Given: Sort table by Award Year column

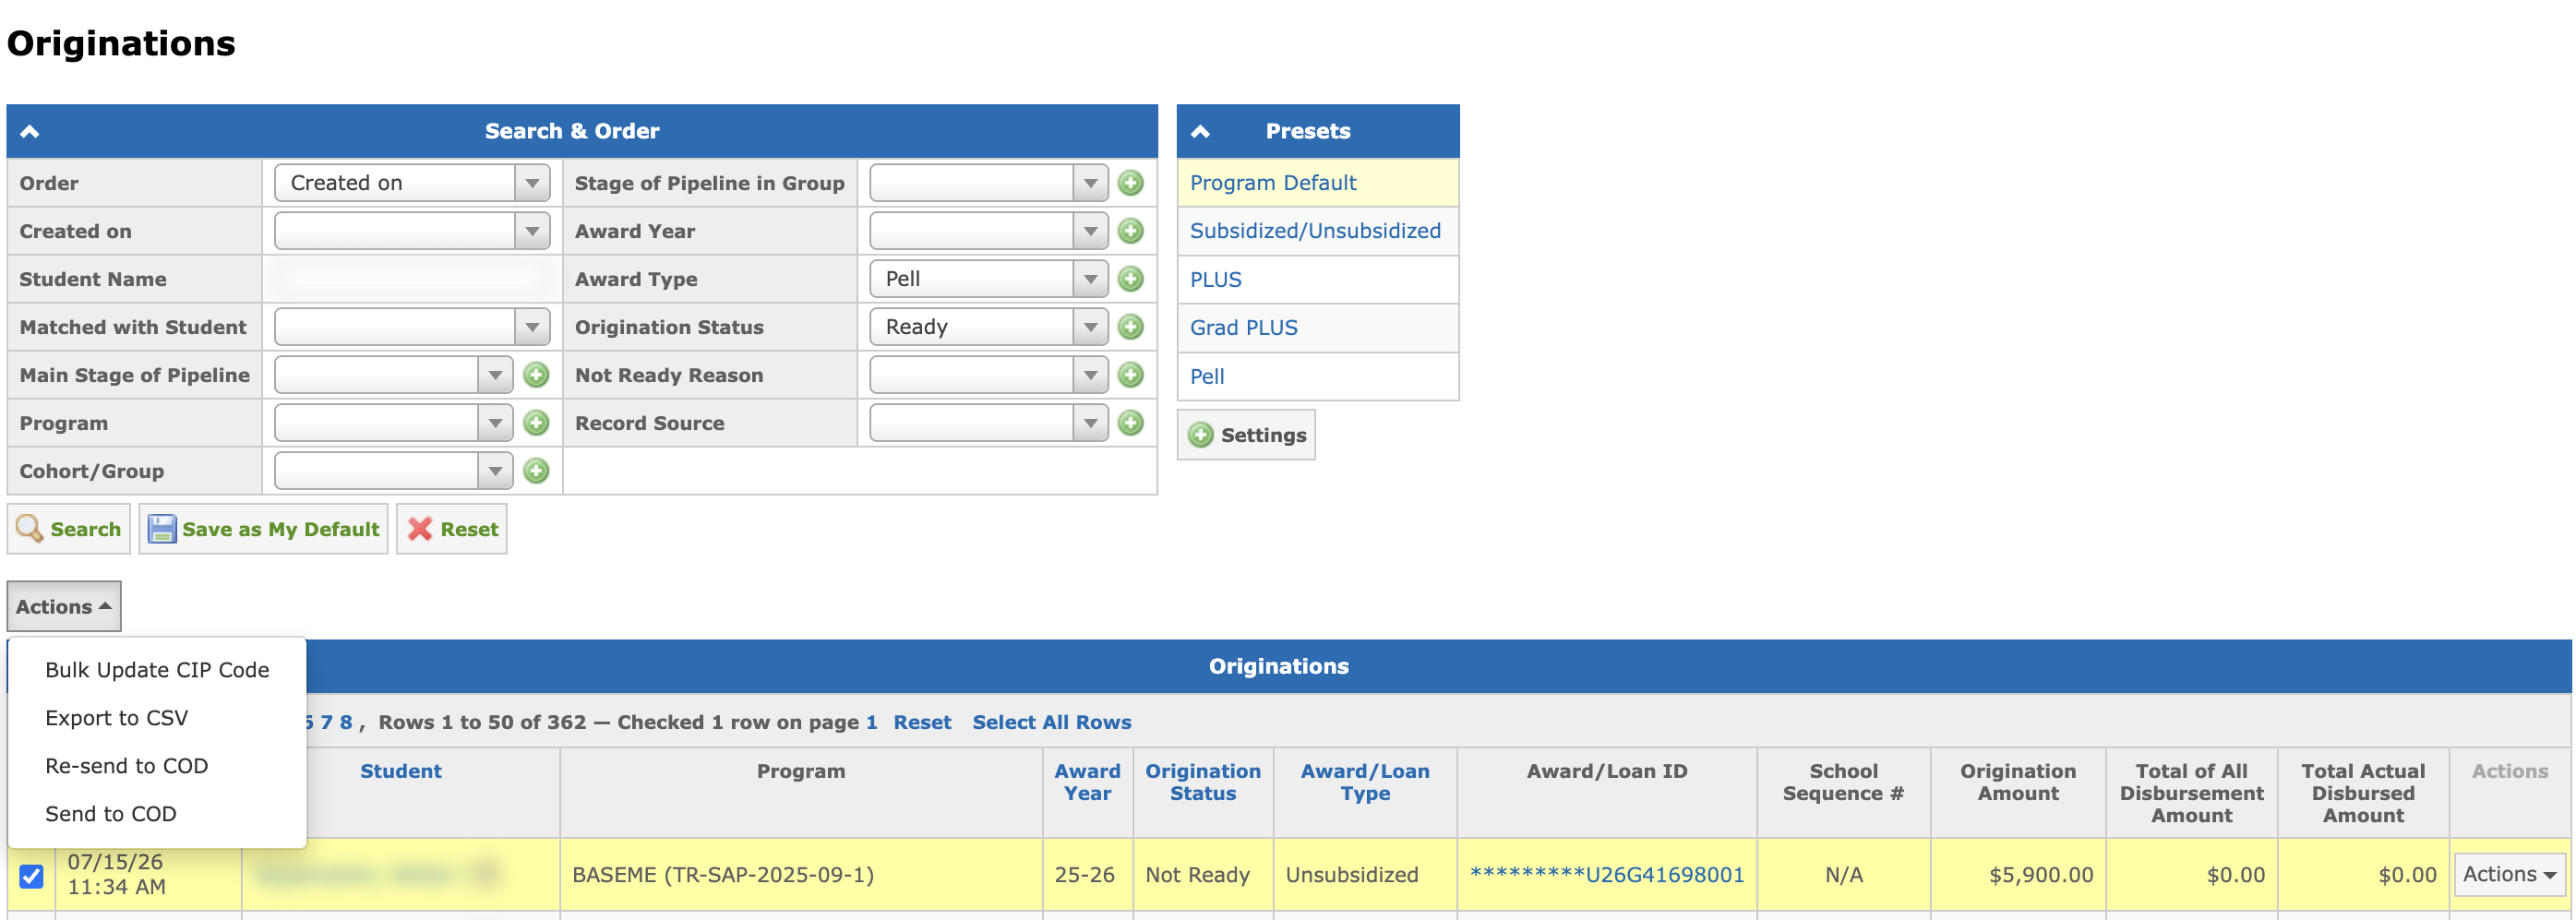Looking at the screenshot, I should coord(1087,782).
